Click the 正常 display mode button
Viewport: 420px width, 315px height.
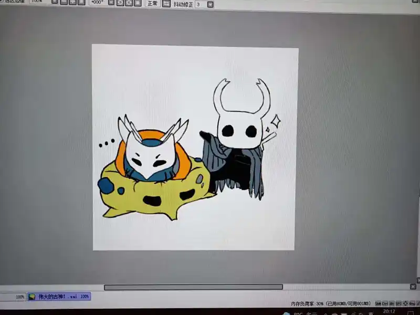coord(152,4)
